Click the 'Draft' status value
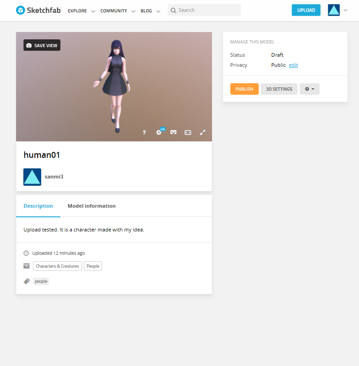The height and width of the screenshot is (366, 359). click(x=277, y=55)
